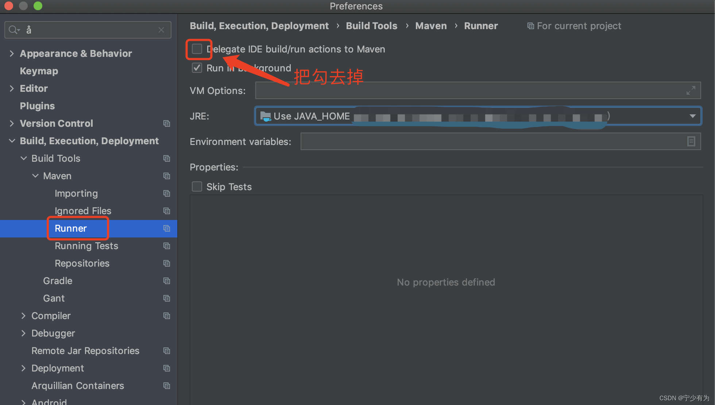Click the Deployment settings icon

[x=167, y=368]
